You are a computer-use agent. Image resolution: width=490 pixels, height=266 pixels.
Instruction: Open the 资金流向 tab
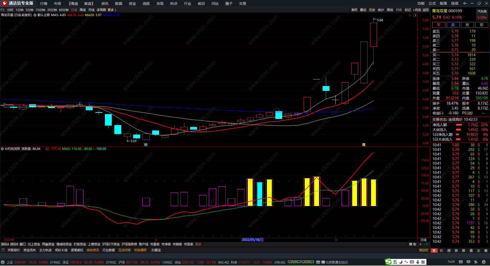tap(30, 250)
